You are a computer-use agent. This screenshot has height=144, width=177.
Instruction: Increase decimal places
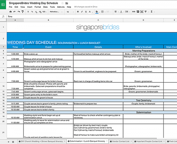coord(40,12)
